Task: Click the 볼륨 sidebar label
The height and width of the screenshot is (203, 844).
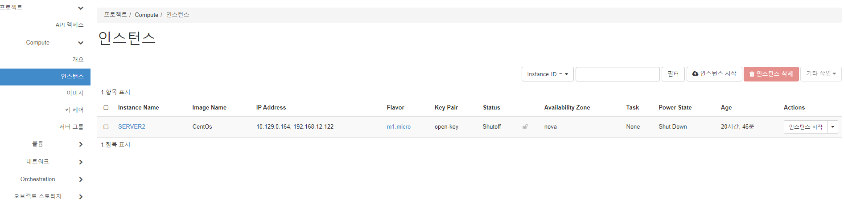Action: point(37,144)
